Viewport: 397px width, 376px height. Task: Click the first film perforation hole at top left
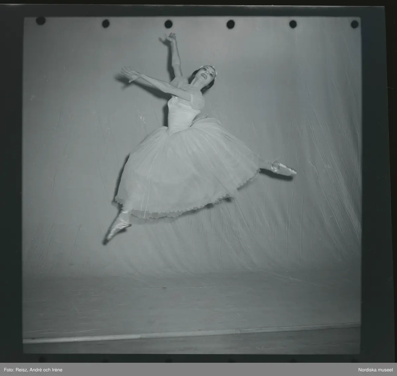coord(40,21)
